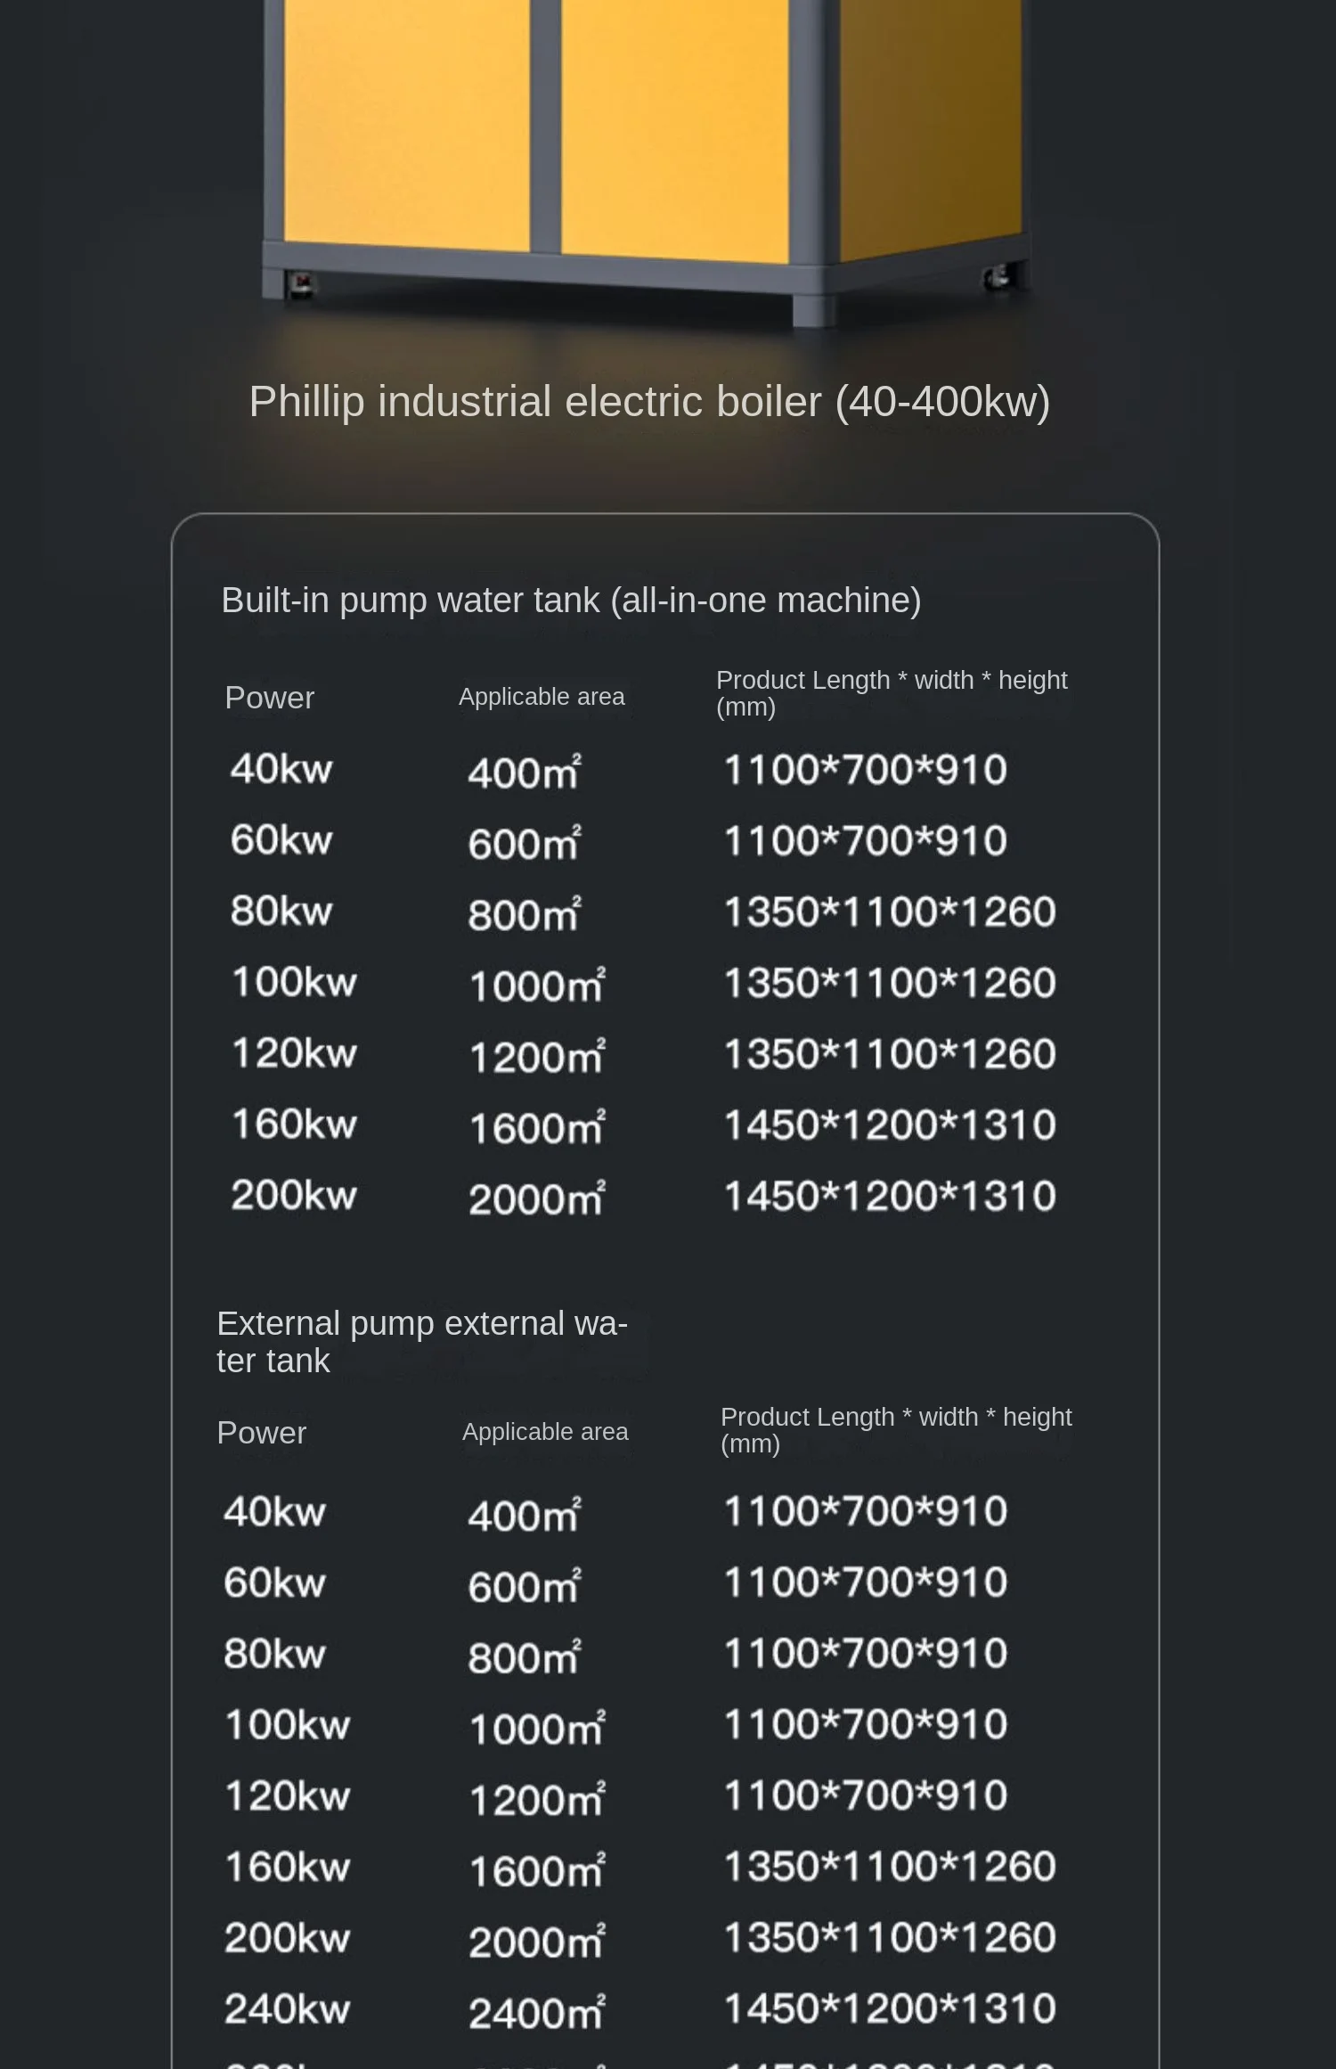Screen dimensions: 1336x2069
Task: Select 80kw row in built-in pump table
Action: 281,912
